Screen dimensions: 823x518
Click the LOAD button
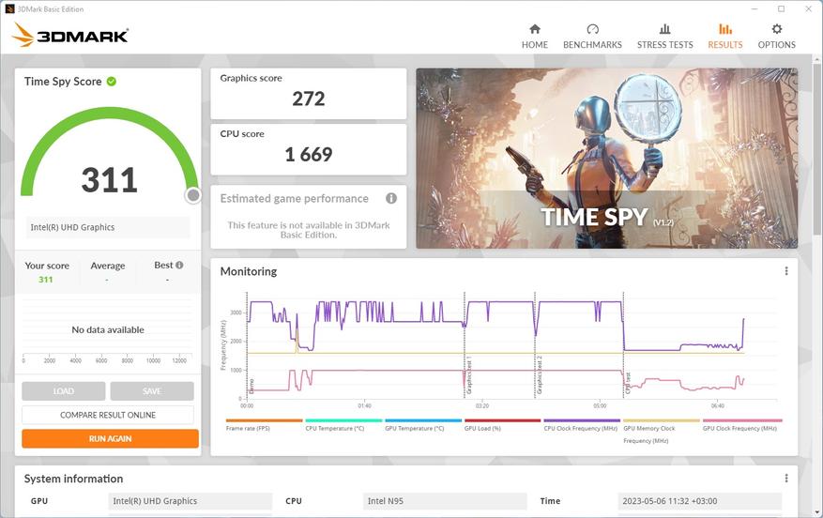point(64,391)
